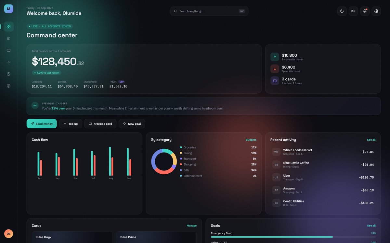Screen dimensions: 390x243
Task: Click the 3 cards icon tile
Action: click(x=275, y=81)
